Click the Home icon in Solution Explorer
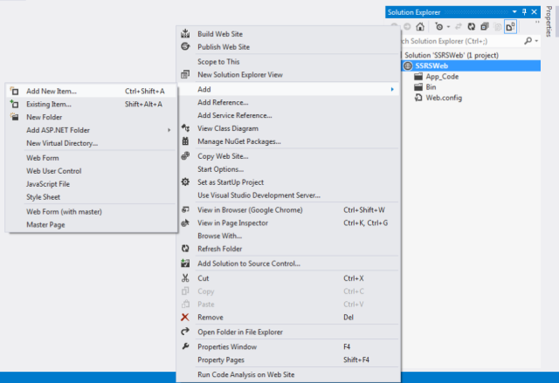Screen dimensions: 559x383 [x=420, y=27]
